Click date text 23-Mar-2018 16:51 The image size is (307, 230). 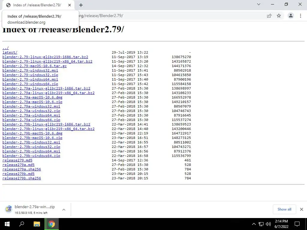point(130,138)
